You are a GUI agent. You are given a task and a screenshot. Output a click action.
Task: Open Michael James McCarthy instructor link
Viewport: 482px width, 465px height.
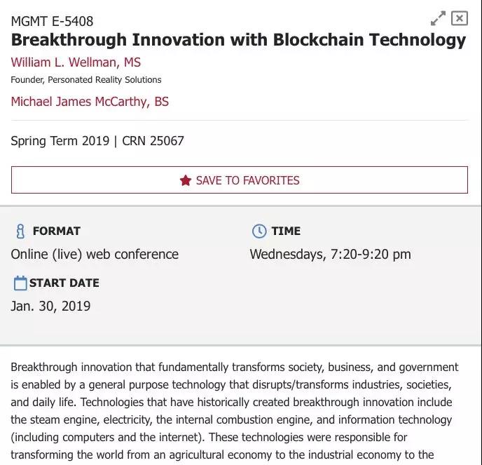pos(90,102)
